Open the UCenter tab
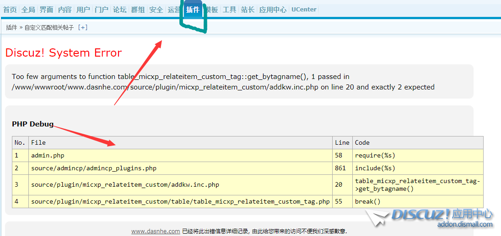Viewport: 501px width, 236px height. pyautogui.click(x=304, y=10)
